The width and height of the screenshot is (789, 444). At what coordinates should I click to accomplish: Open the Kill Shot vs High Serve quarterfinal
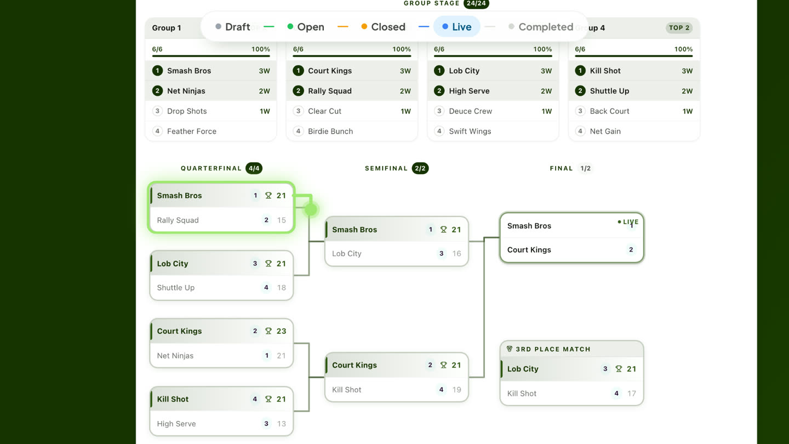click(221, 411)
